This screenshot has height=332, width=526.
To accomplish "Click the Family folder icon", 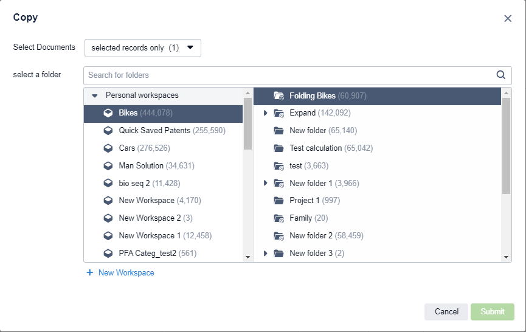I will coord(279,218).
